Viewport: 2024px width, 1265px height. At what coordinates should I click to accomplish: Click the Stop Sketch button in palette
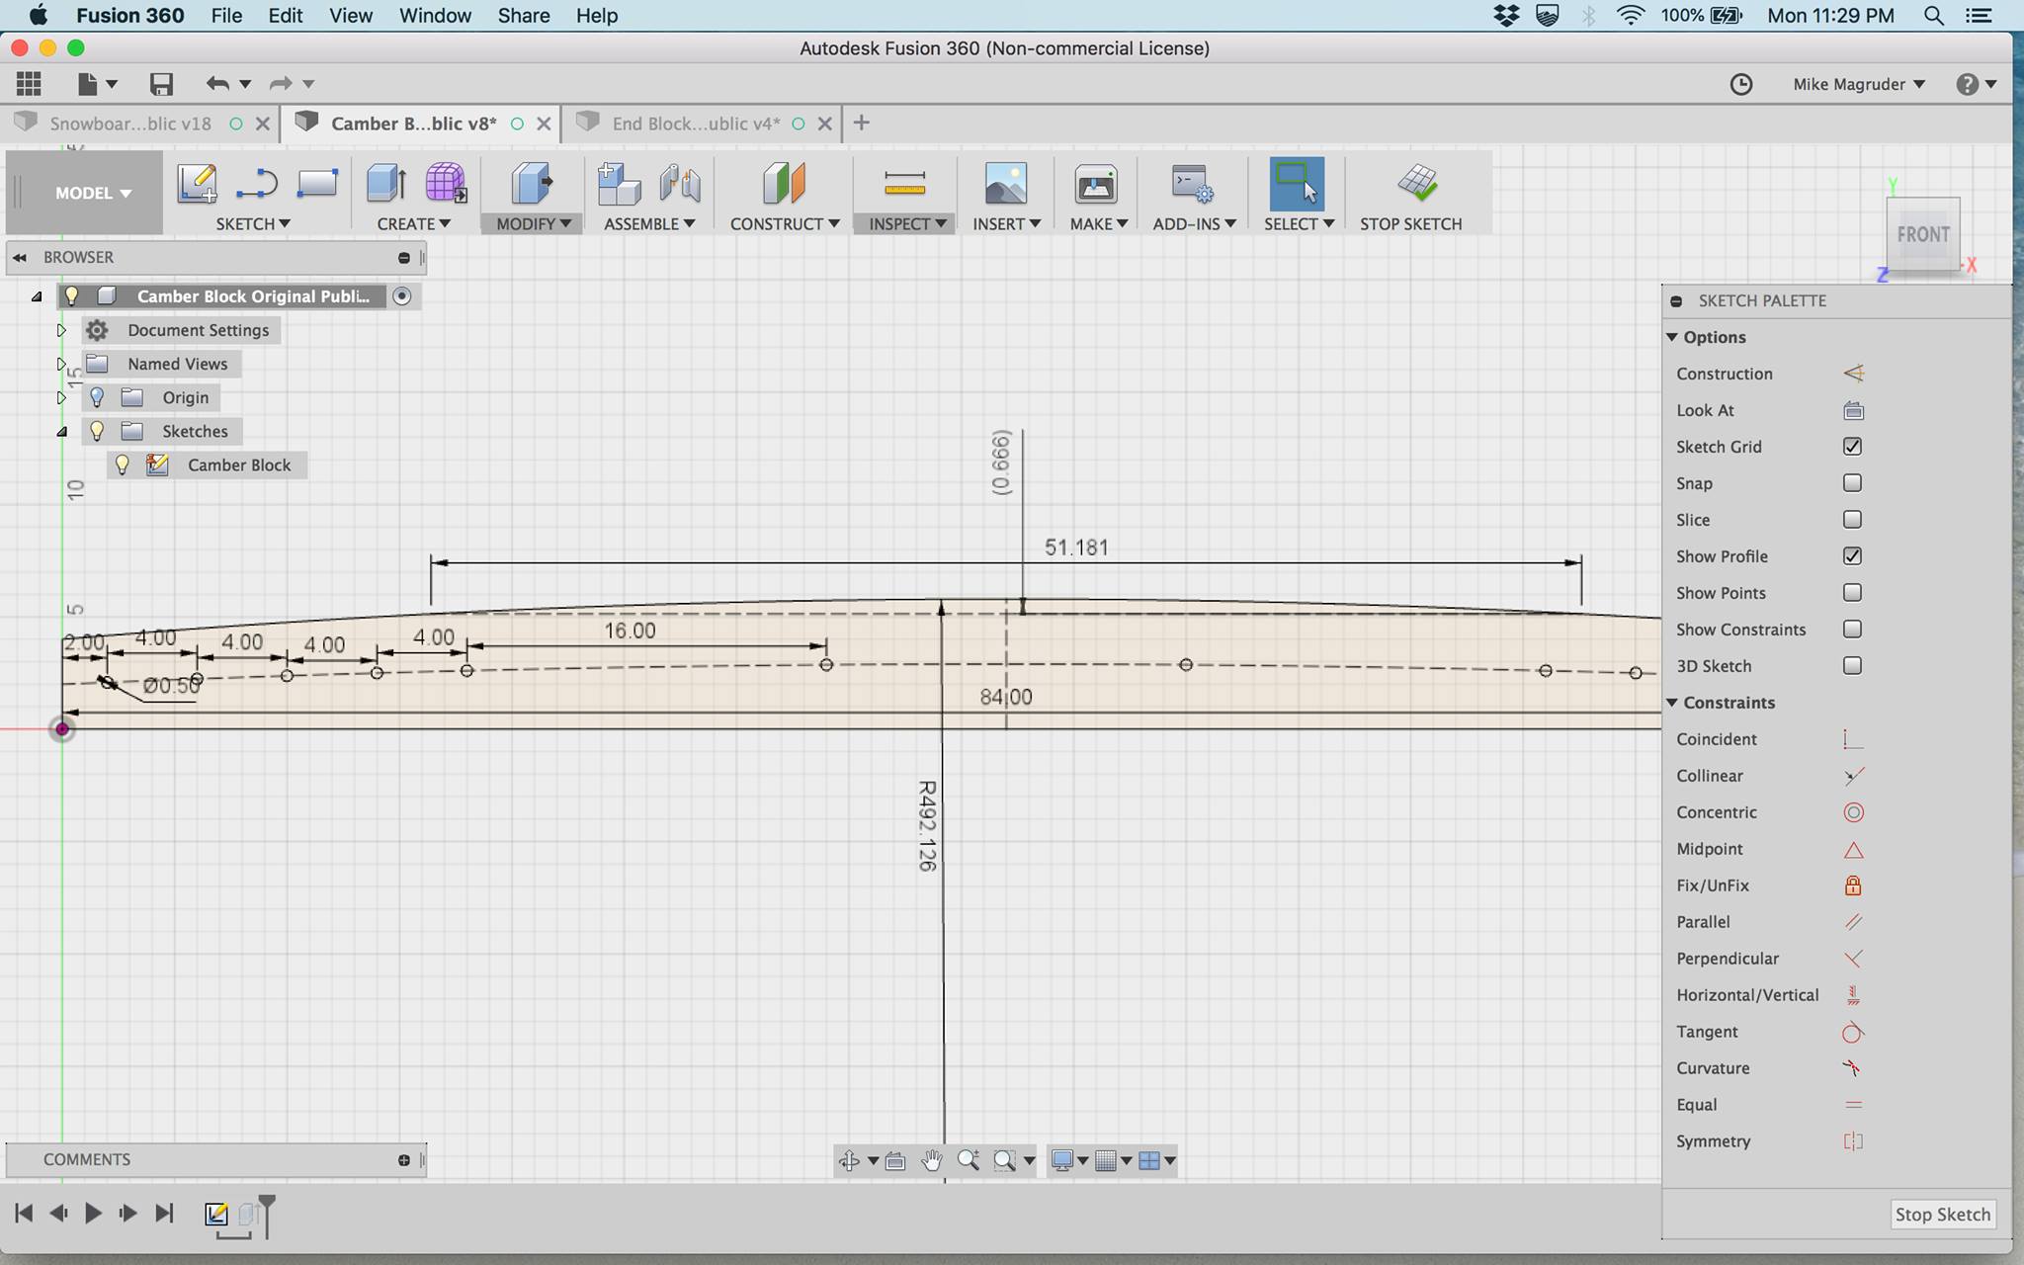[x=1942, y=1215]
